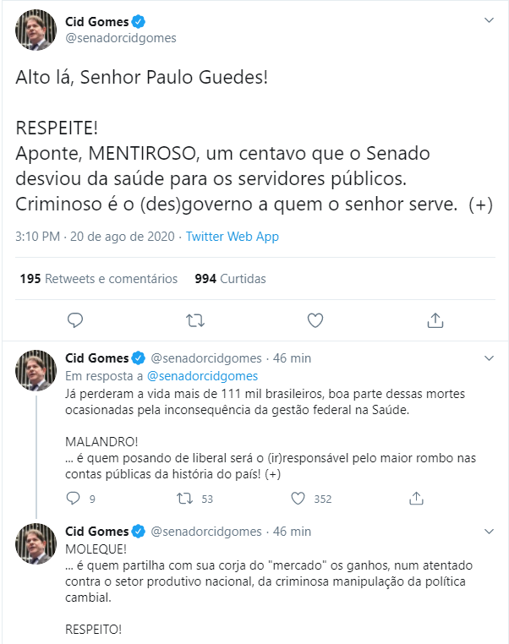Like the main tweet with 994 Curtidas

tap(315, 320)
